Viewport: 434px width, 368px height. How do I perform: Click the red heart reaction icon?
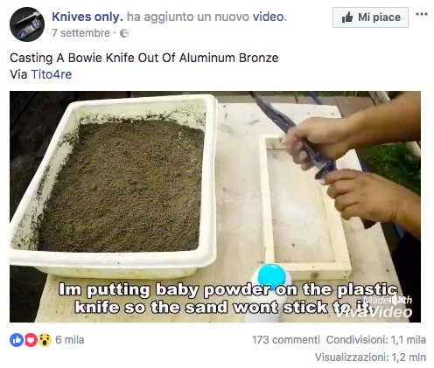(31, 340)
